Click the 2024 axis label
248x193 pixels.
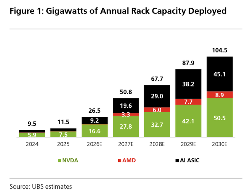32,144
